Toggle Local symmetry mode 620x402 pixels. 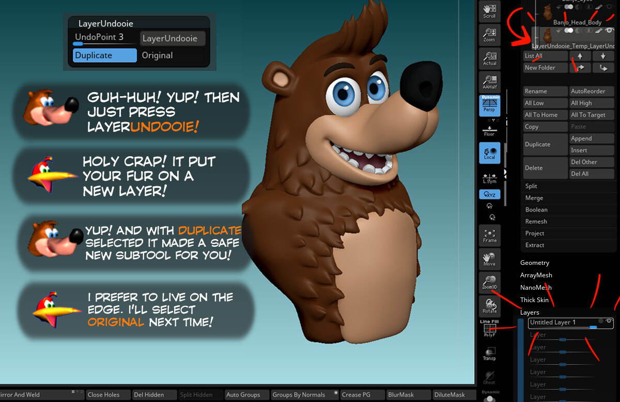(x=489, y=153)
